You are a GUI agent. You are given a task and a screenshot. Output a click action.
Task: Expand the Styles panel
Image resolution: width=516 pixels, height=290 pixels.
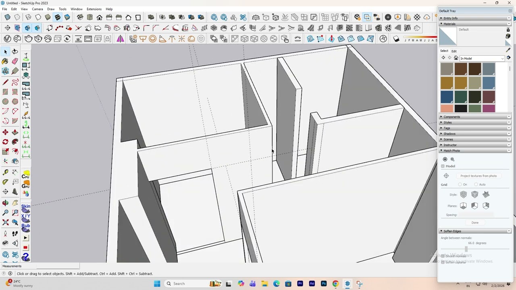pyautogui.click(x=475, y=122)
